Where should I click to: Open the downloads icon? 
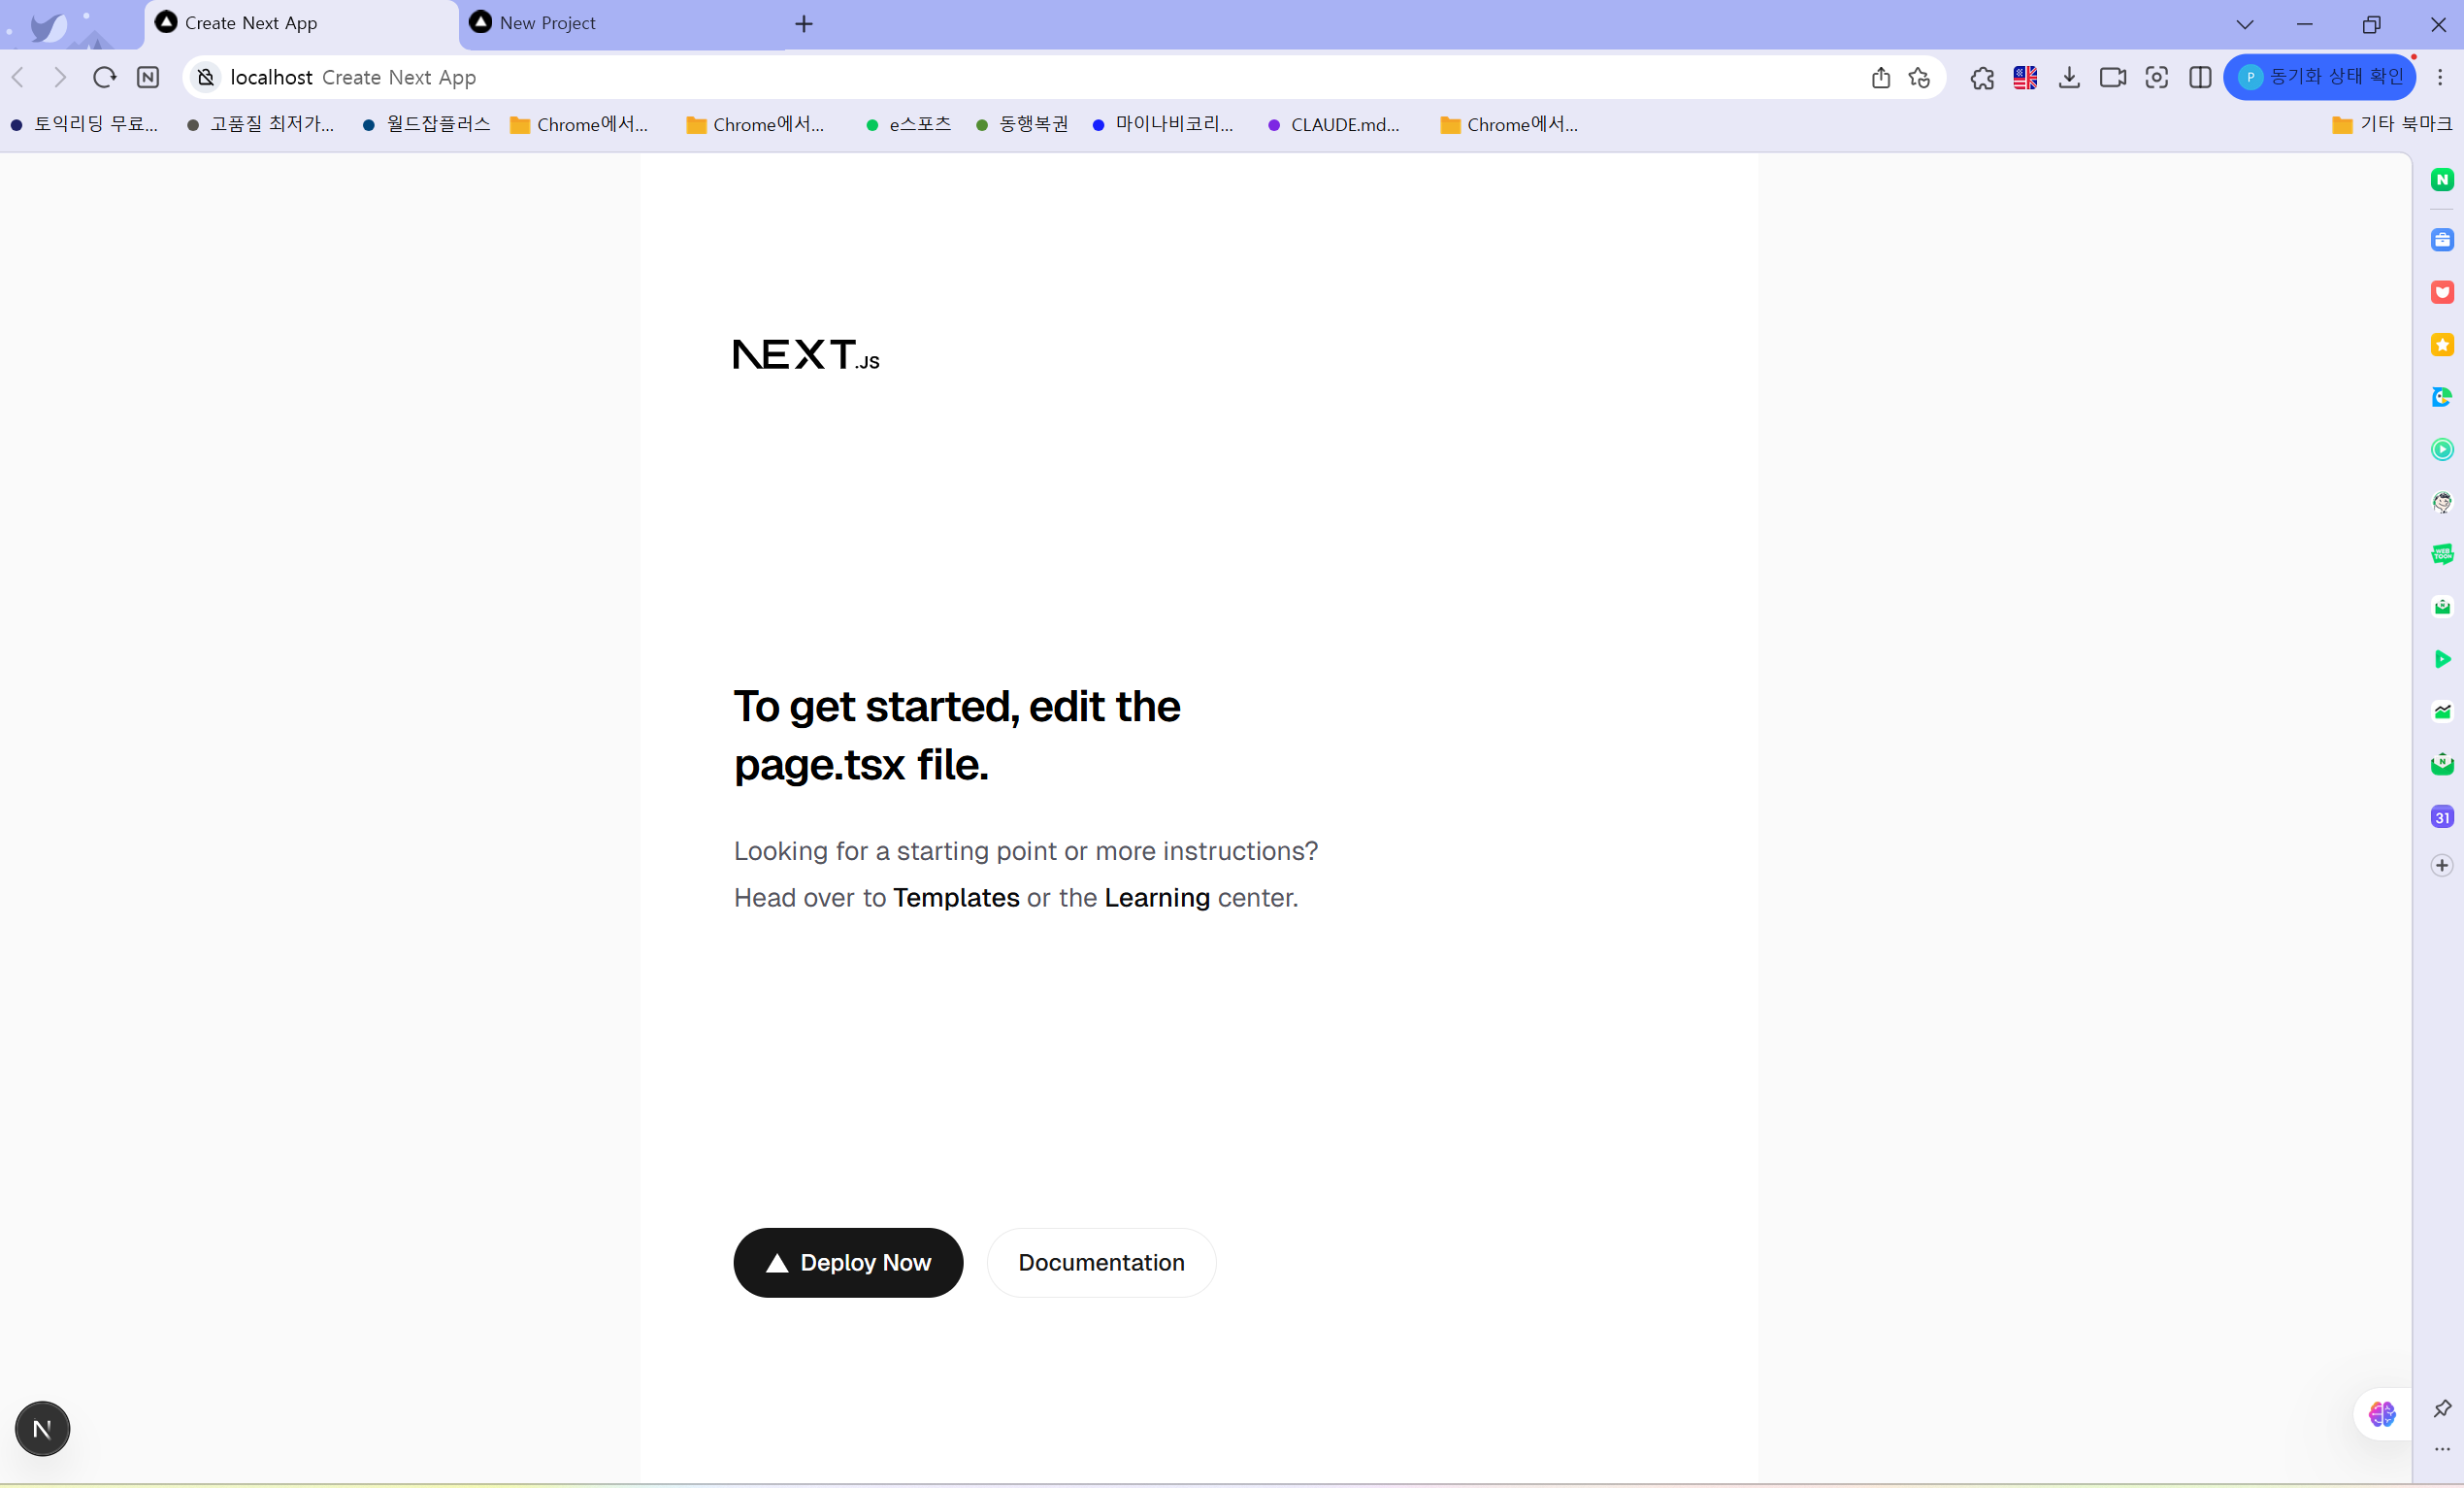[x=2069, y=77]
